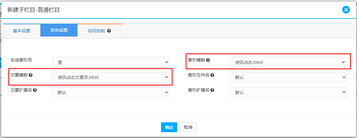
Task: Click the 取消 button
Action: [x=188, y=127]
